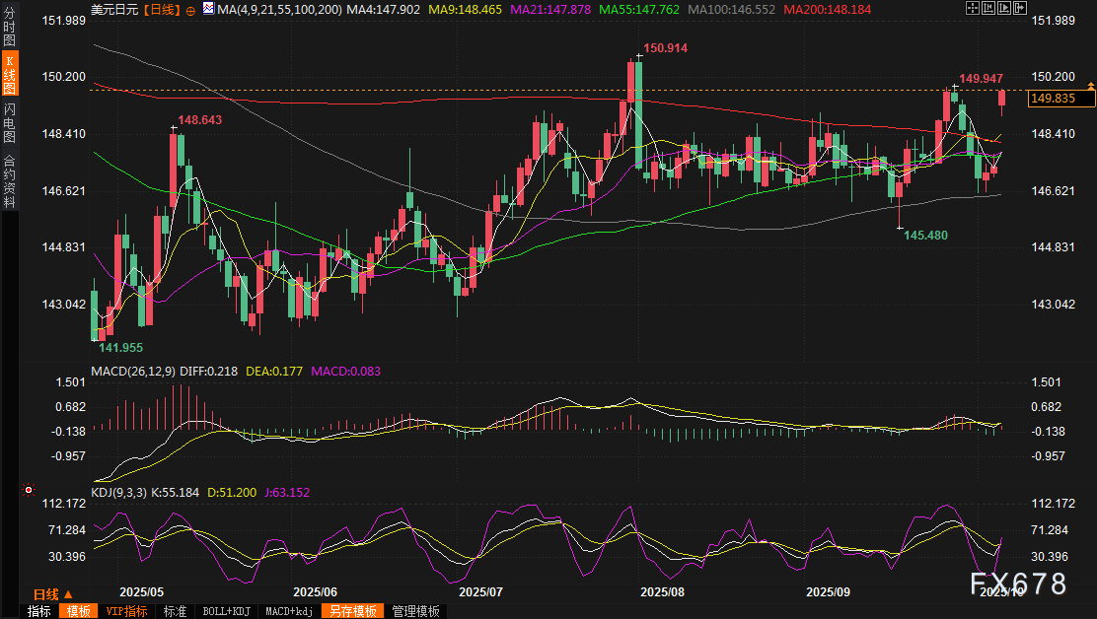The image size is (1097, 619).
Task: Expand the 日线 period selector
Action: pos(52,594)
